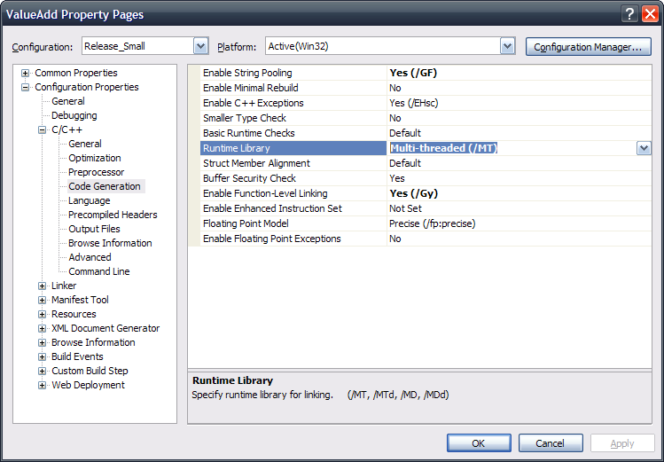Select the Enable String Pooling property row
The image size is (664, 462).
pyautogui.click(x=247, y=73)
